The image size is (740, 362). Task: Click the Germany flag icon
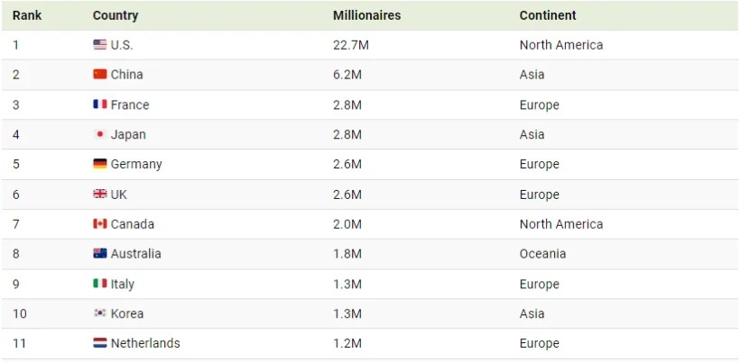100,164
